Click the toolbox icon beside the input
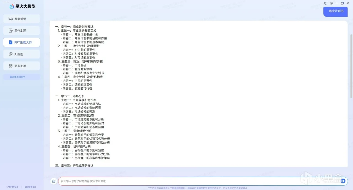Screen dimensions: 353x190 click(x=54, y=181)
